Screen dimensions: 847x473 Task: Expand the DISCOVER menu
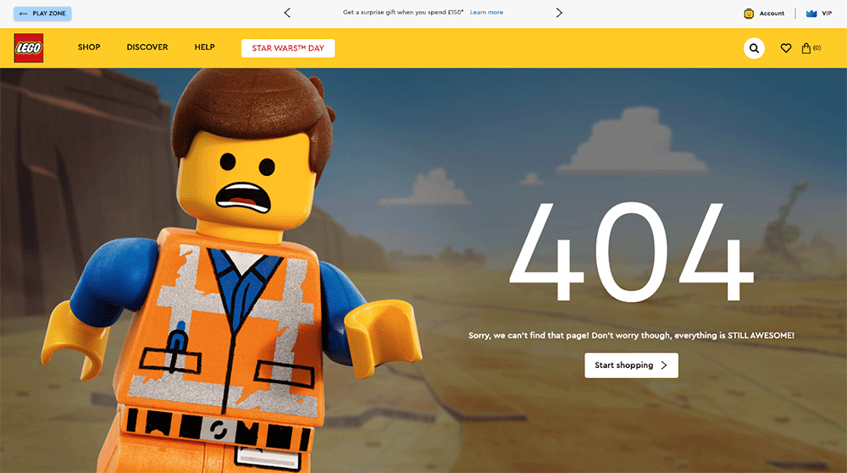147,47
